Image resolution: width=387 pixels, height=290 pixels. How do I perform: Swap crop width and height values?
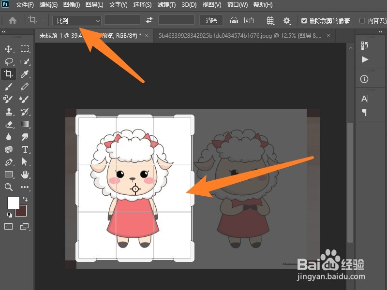(149, 20)
